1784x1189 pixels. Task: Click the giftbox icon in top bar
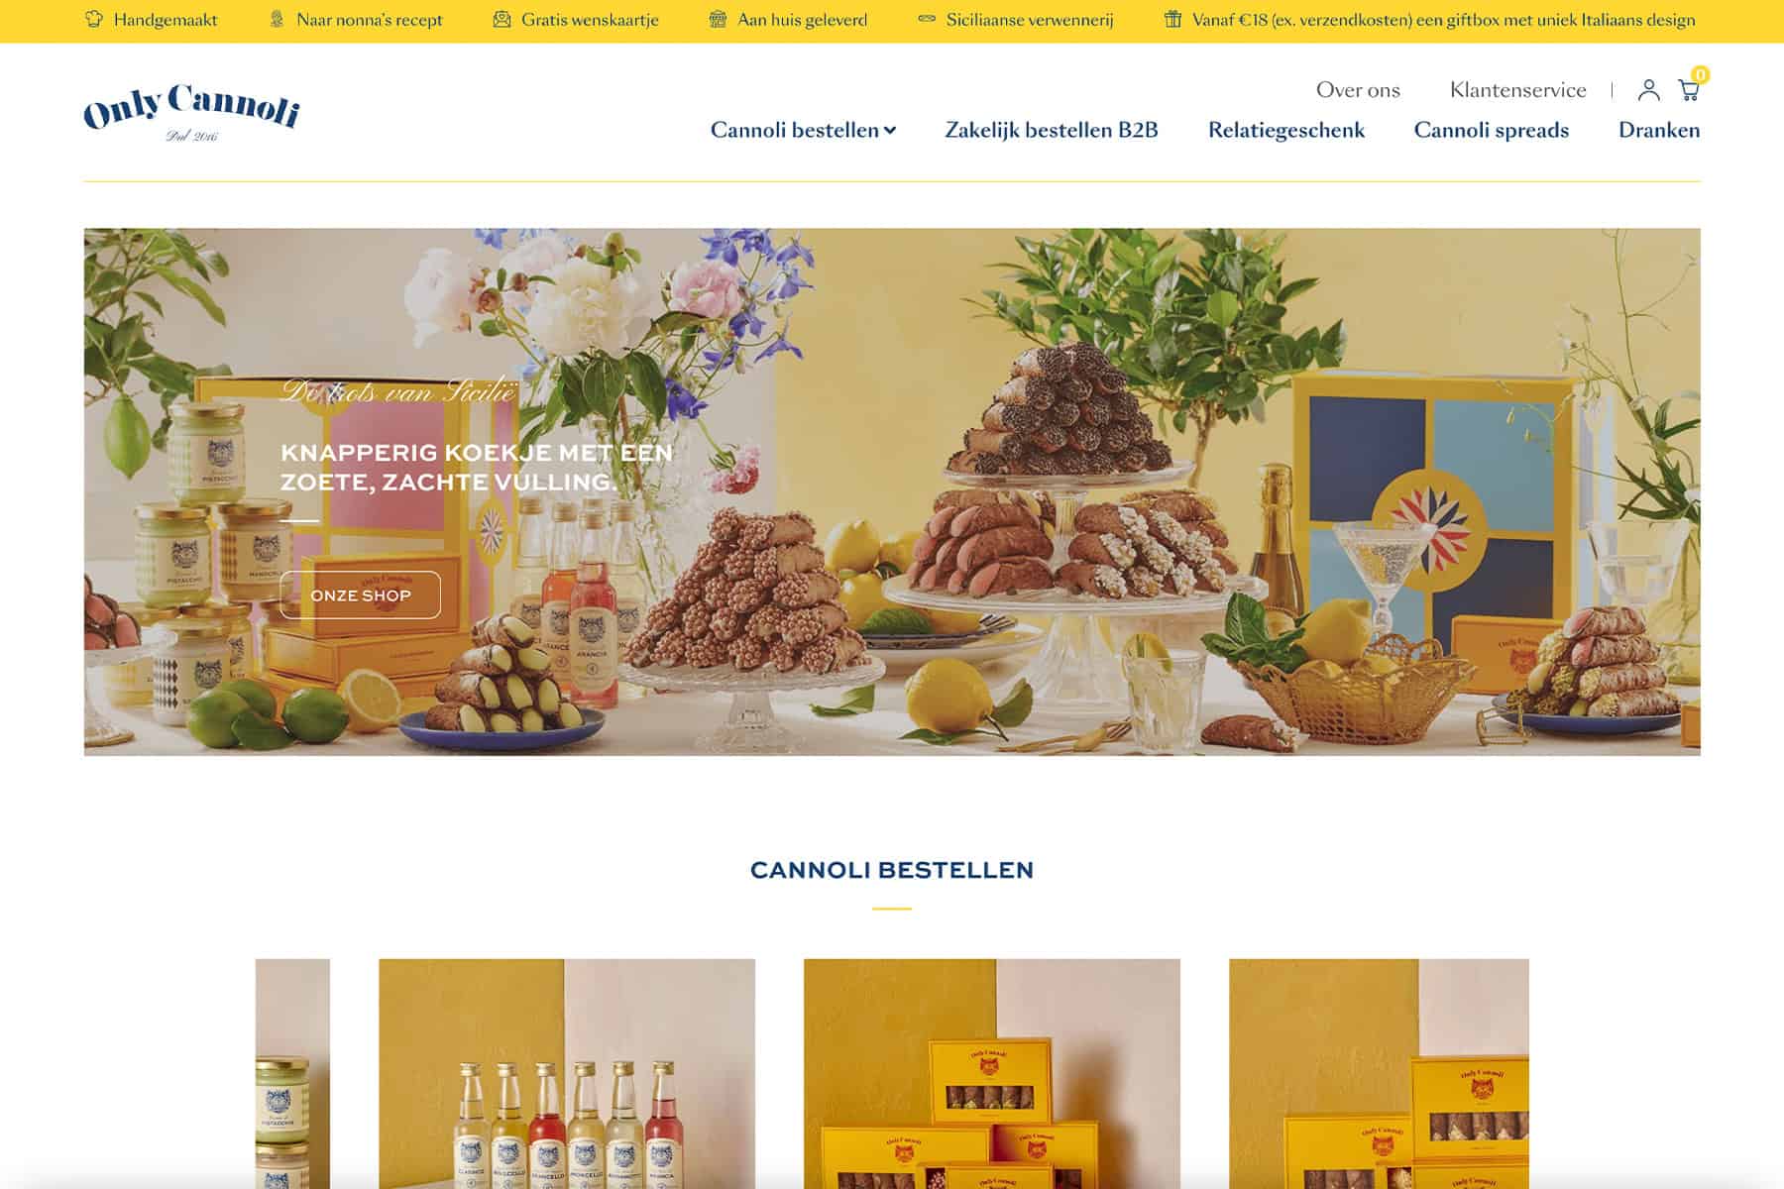[x=1172, y=19]
